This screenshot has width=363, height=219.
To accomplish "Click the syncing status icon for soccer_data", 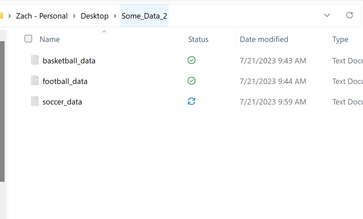I will (x=191, y=101).
